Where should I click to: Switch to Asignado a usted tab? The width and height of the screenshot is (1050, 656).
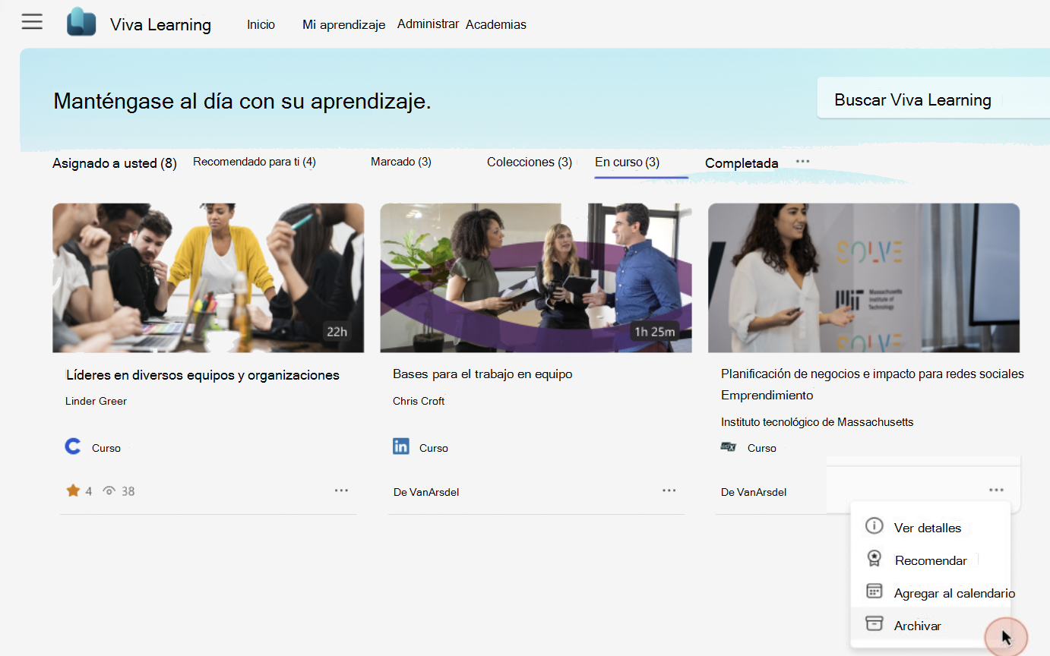tap(115, 163)
